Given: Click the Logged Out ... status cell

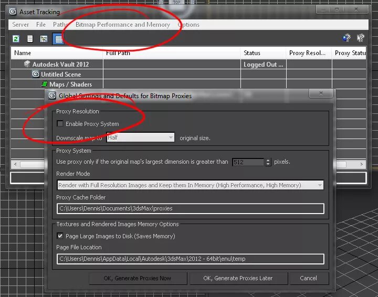Looking at the screenshot, I should click(x=263, y=65).
